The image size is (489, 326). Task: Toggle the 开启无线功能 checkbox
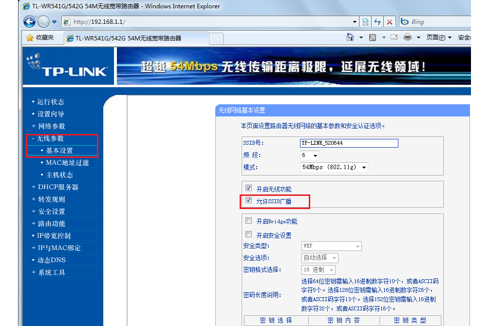pos(248,188)
